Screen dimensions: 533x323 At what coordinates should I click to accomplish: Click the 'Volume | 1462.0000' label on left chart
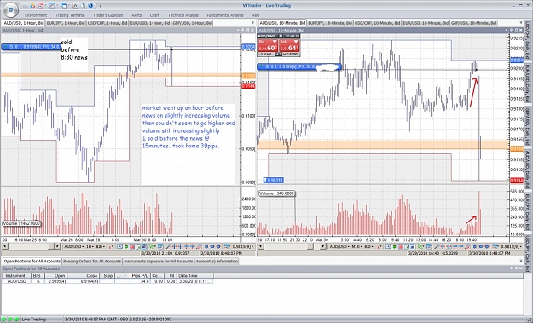22,223
